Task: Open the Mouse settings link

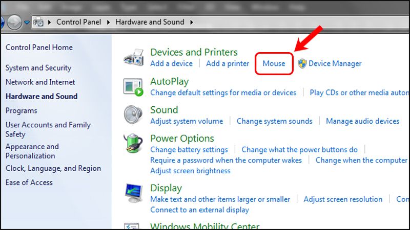Action: pos(274,63)
